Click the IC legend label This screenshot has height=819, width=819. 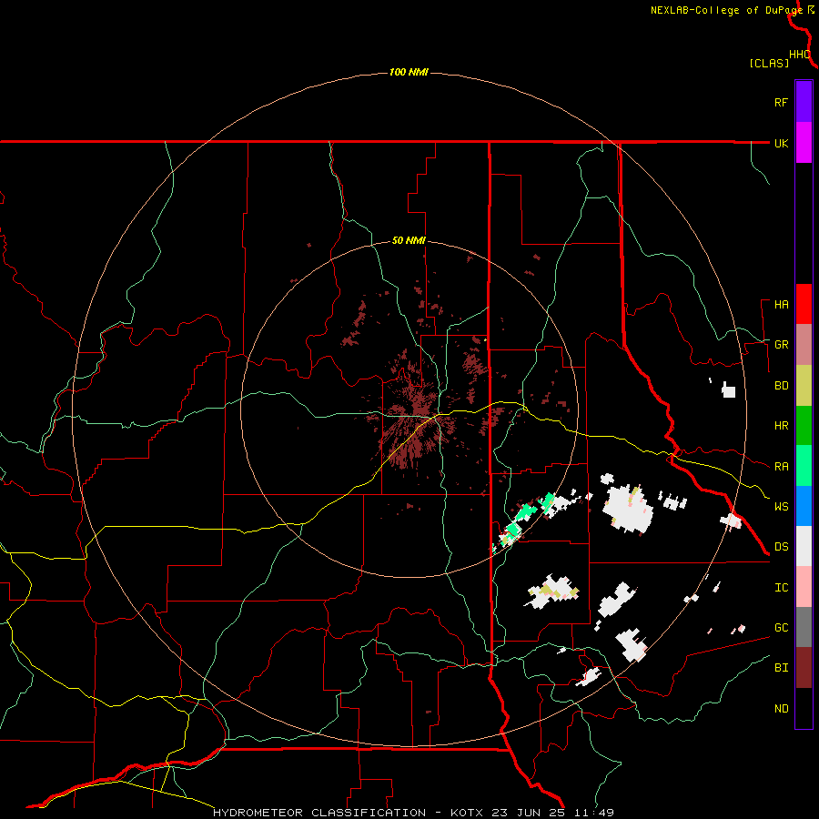pos(781,588)
